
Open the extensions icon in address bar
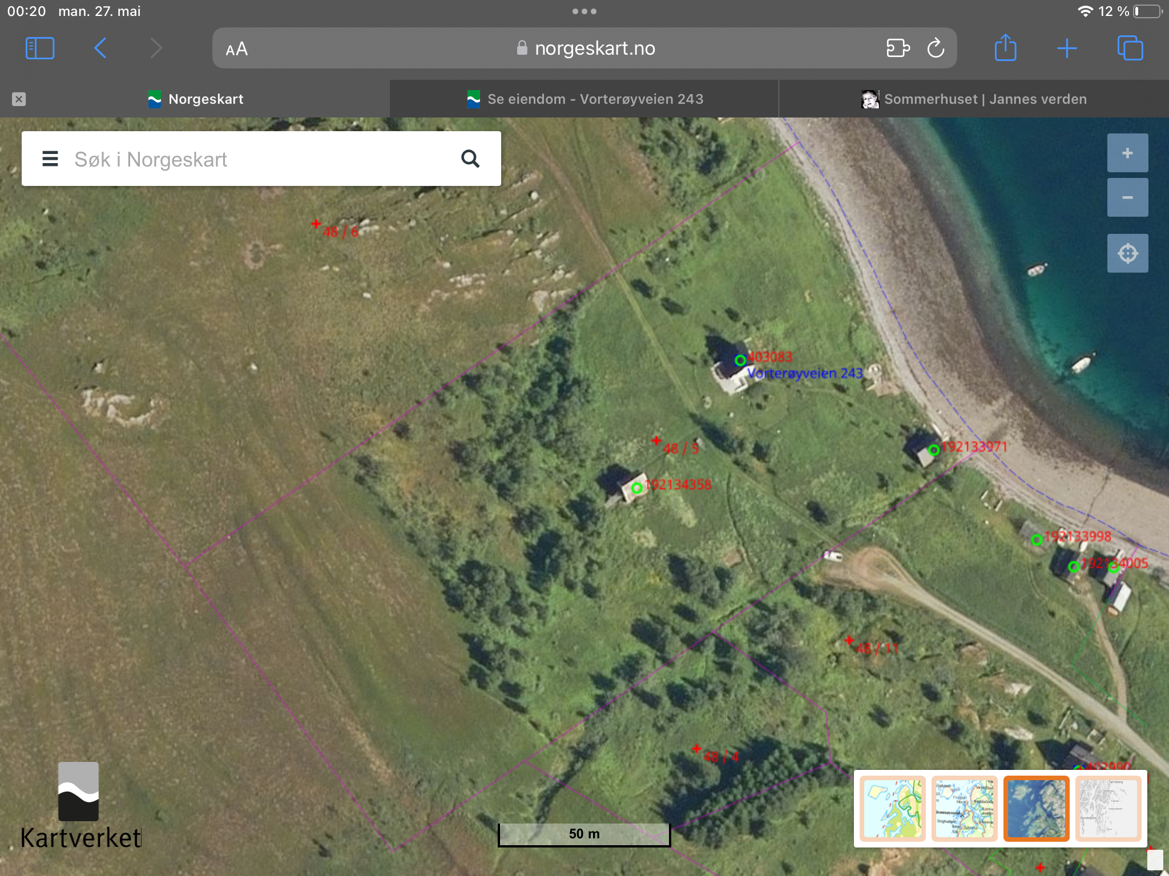click(x=897, y=48)
